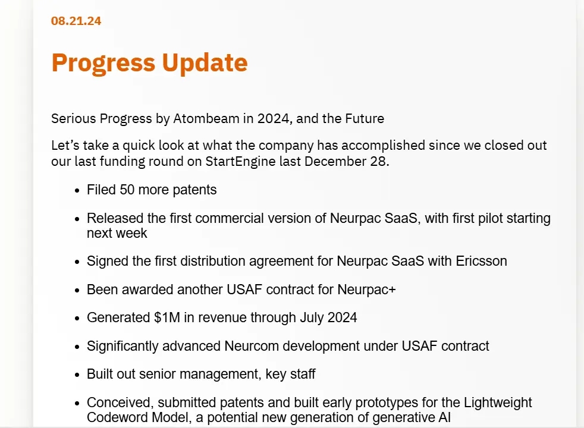Click 'next week' in the second bullet
584x428 pixels.
117,233
